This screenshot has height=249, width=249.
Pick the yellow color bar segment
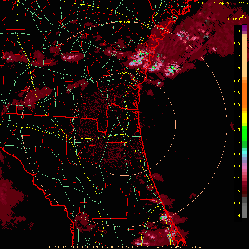point(244,118)
